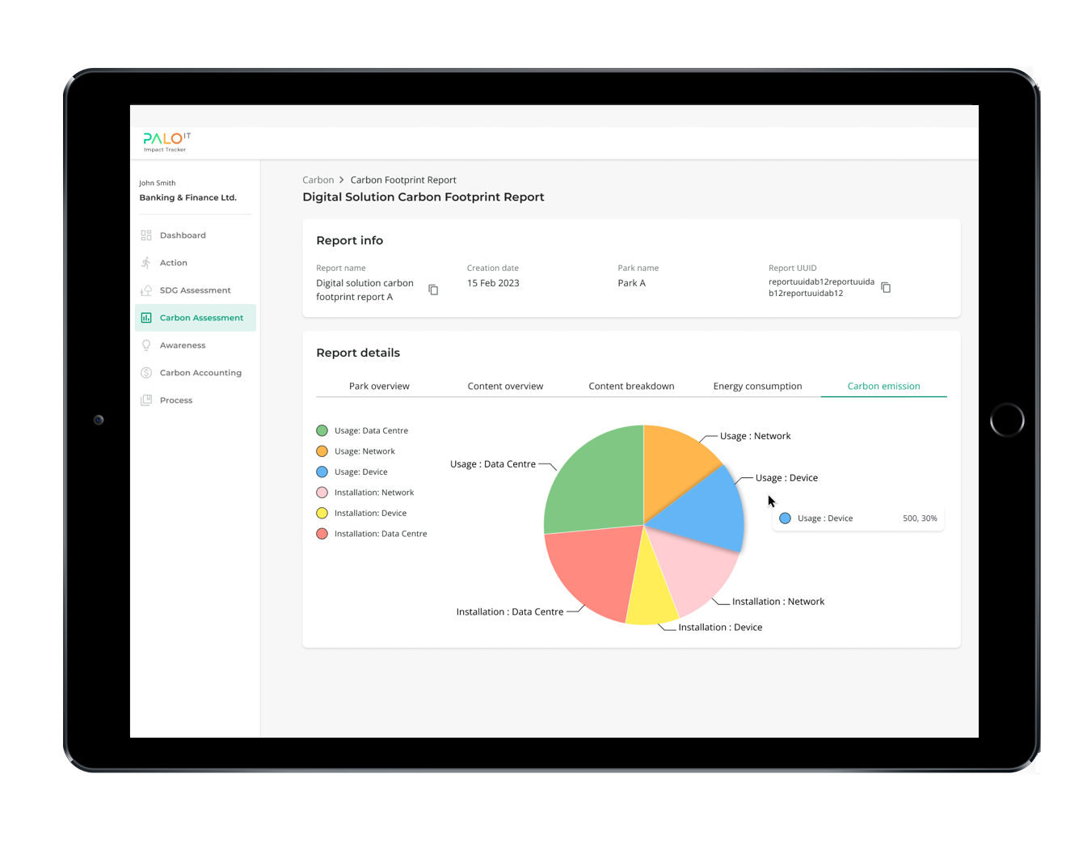Click the PALO IT Impact Tracker logo
The width and height of the screenshot is (1087, 842).
pos(166,142)
